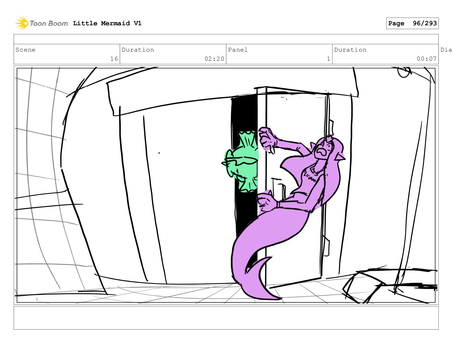This screenshot has height=350, width=453.
Task: Click the 'Panel' label
Action: (x=238, y=50)
